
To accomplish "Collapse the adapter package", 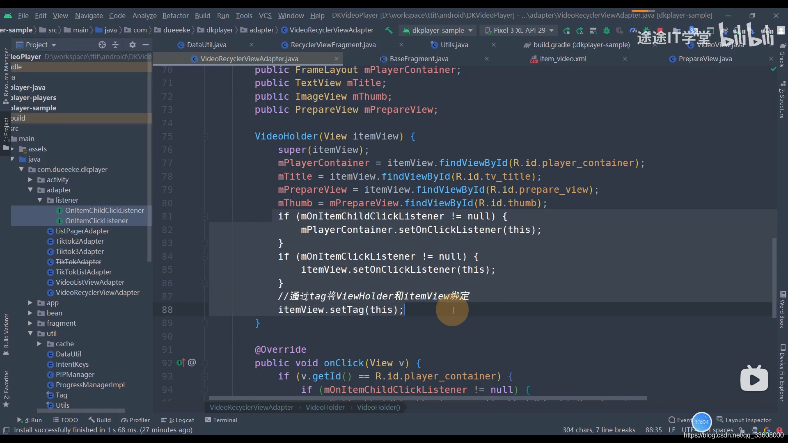I will [x=30, y=190].
